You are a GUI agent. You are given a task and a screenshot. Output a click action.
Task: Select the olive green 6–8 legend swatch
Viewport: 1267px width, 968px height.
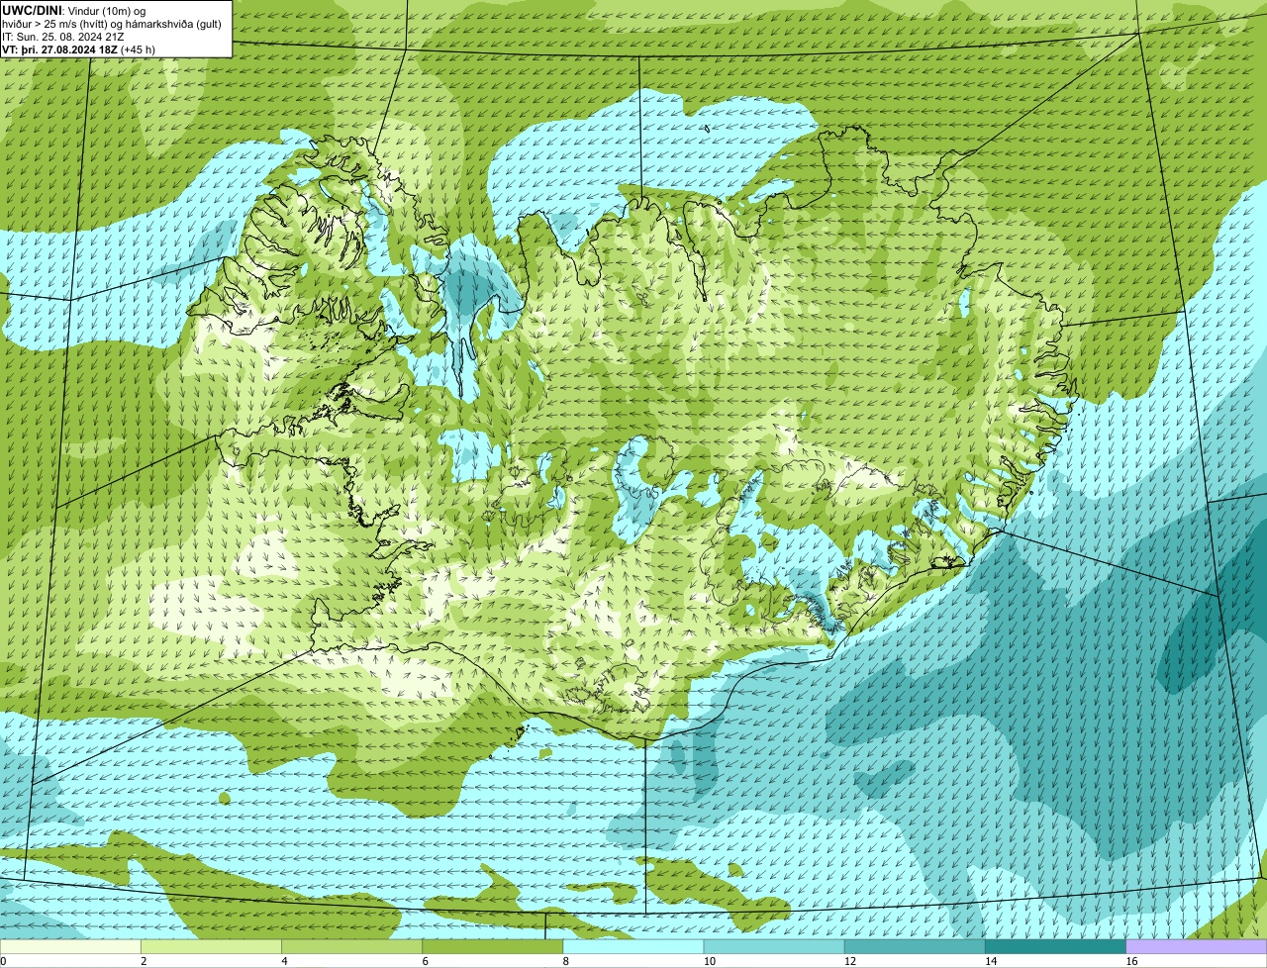493,946
